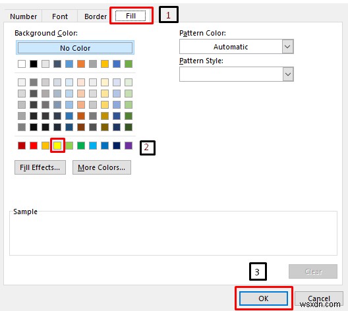Choose green in the top theme row
348x311 pixels.
[x=129, y=64]
